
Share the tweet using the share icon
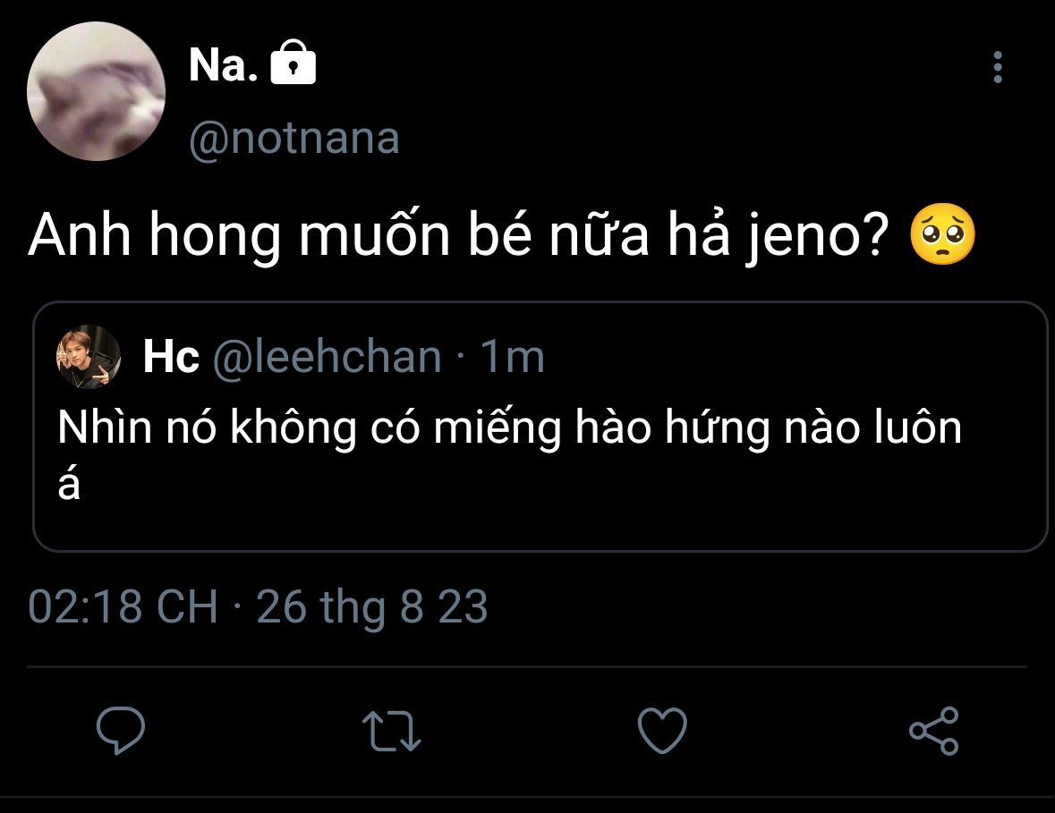933,731
